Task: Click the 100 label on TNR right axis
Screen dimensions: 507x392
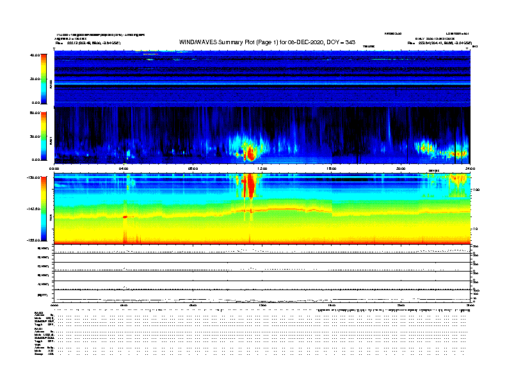Action: coord(476,190)
